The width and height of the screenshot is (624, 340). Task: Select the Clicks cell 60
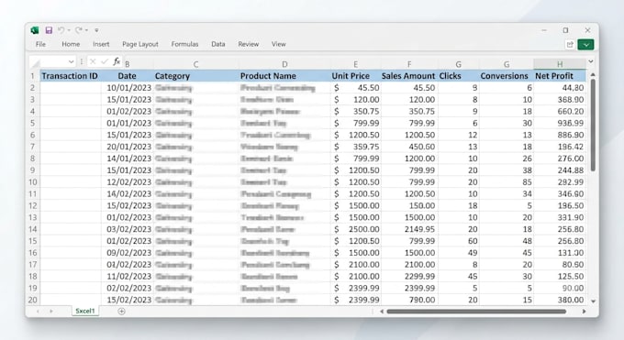coord(459,241)
